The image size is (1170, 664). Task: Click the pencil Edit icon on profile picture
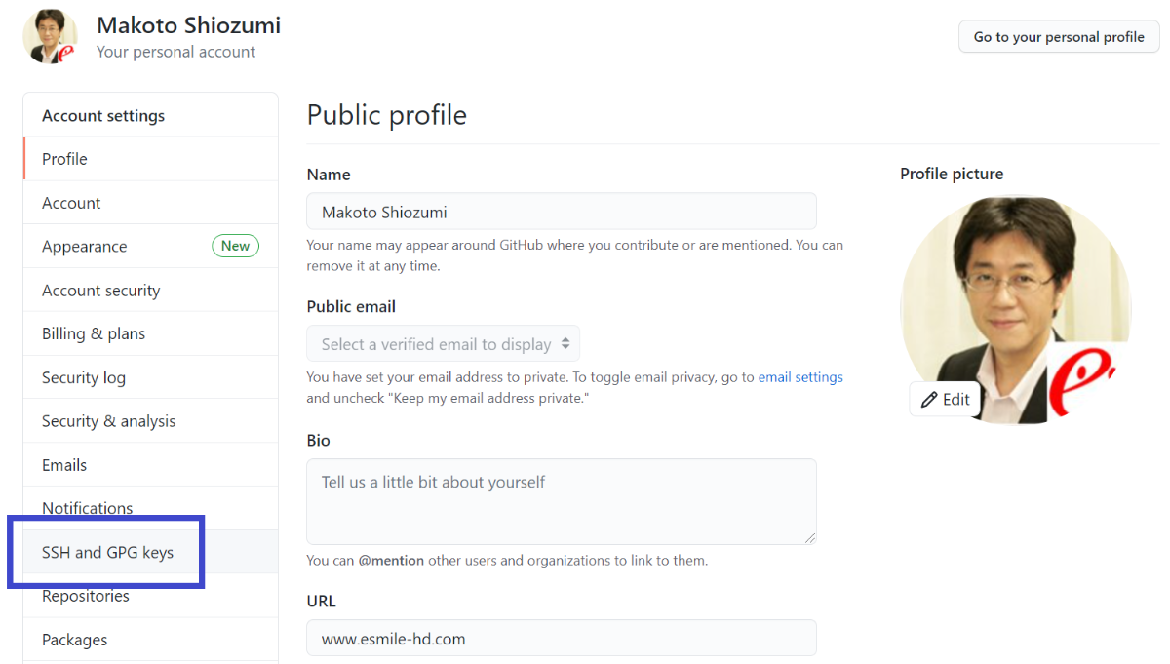point(929,400)
